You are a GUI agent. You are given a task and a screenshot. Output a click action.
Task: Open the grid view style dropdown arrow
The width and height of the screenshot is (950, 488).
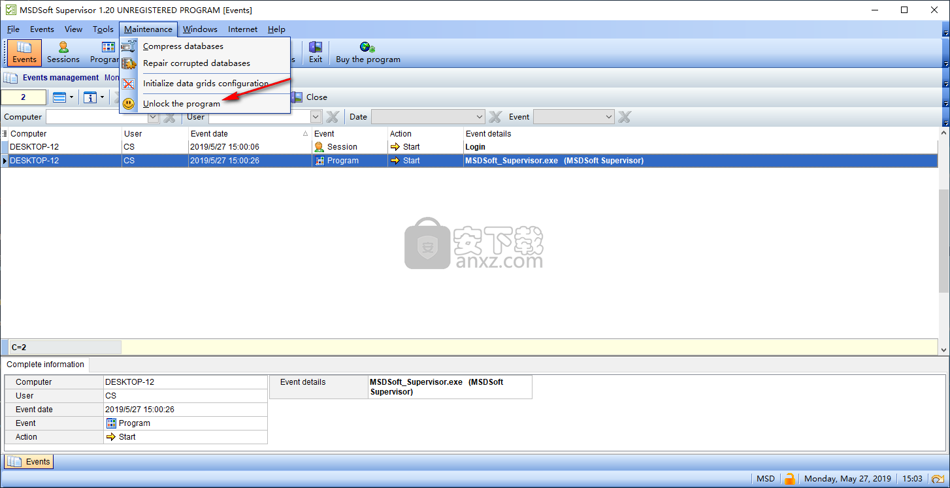tap(71, 97)
